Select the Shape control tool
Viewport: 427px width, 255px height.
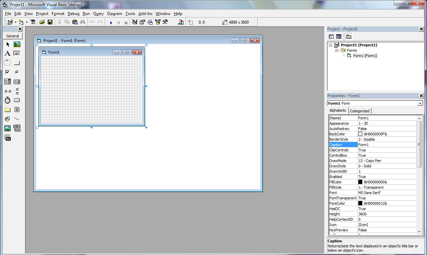pyautogui.click(x=8, y=119)
